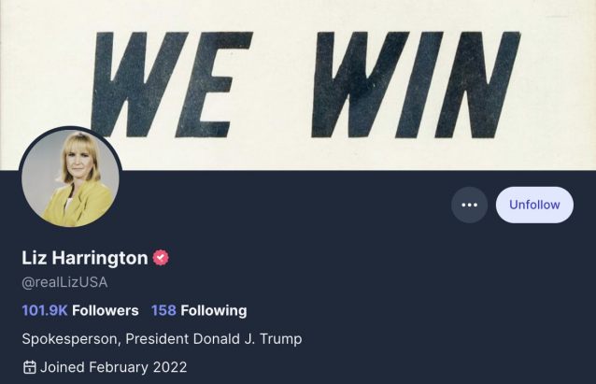596x384 pixels.
Task: Click the 101.9K follower count number
Action: (45, 310)
